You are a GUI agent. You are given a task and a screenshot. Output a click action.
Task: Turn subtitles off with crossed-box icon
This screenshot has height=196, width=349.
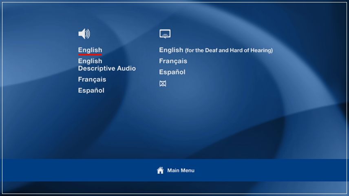click(x=163, y=83)
